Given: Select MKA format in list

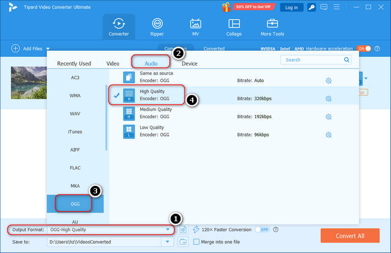Looking at the screenshot, I should [75, 186].
